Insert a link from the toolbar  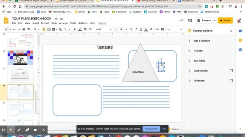(x=157, y=29)
